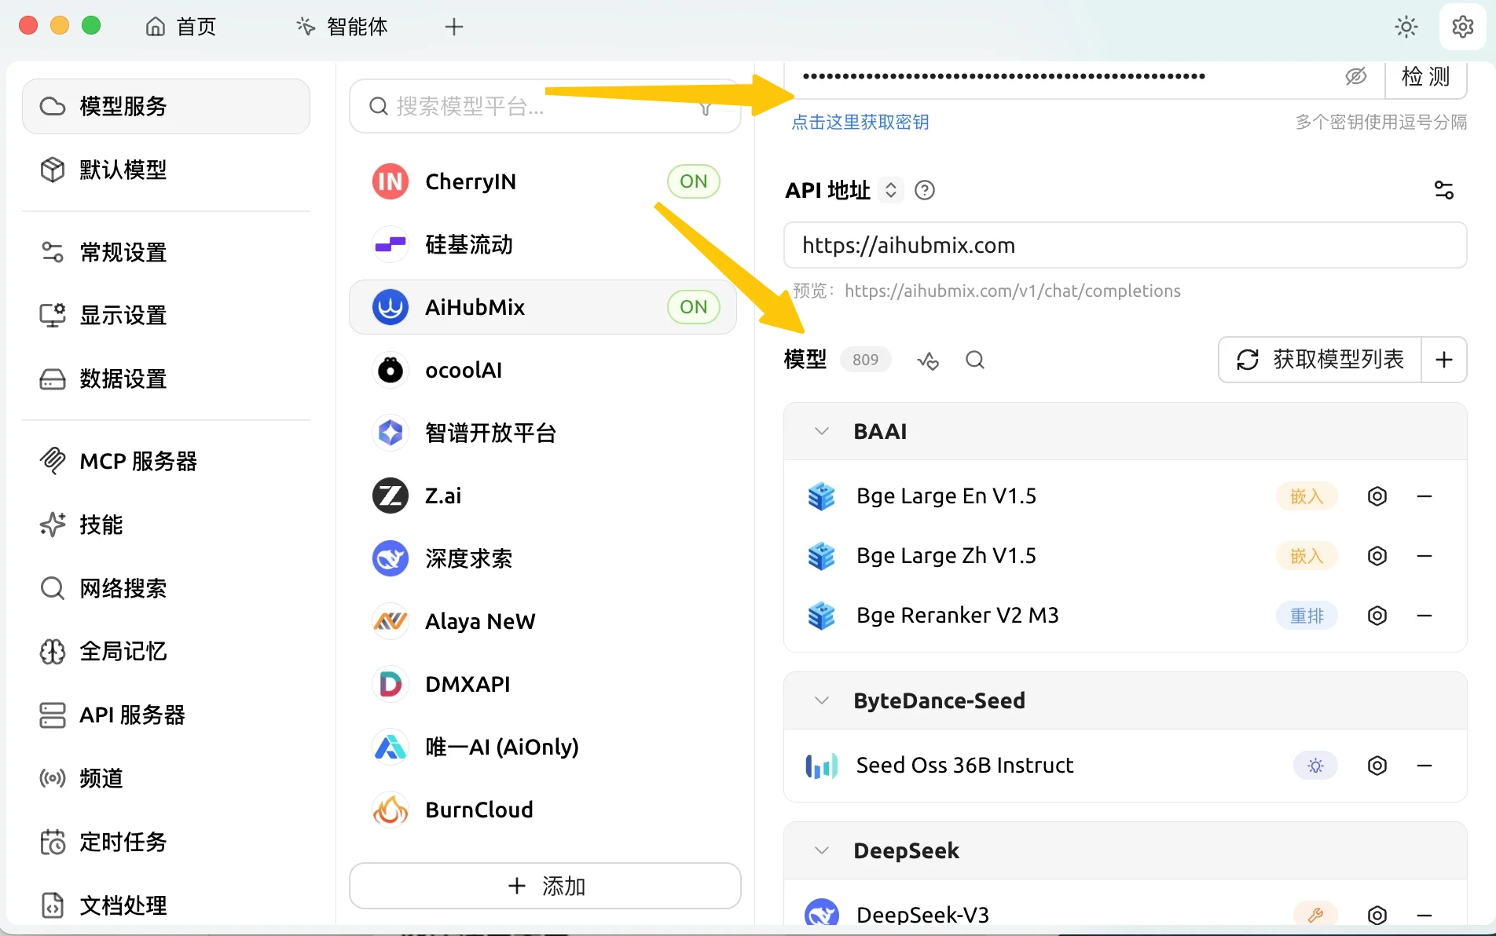Click 获取模型列表 button

pos(1320,360)
